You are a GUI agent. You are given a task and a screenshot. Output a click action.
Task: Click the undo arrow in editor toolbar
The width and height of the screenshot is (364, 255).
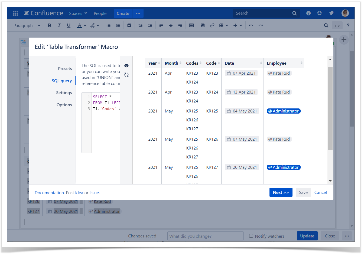(251, 25)
